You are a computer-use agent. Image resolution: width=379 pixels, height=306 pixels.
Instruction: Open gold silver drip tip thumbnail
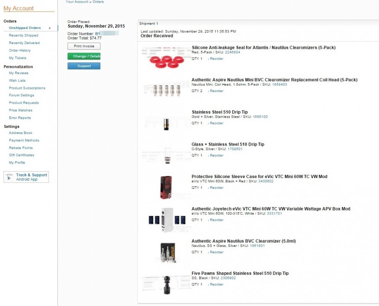point(166,124)
